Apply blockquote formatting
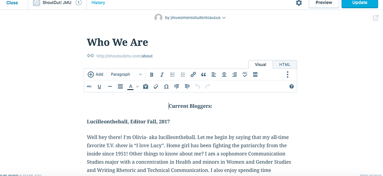Image resolution: width=383 pixels, height=176 pixels. [203, 75]
